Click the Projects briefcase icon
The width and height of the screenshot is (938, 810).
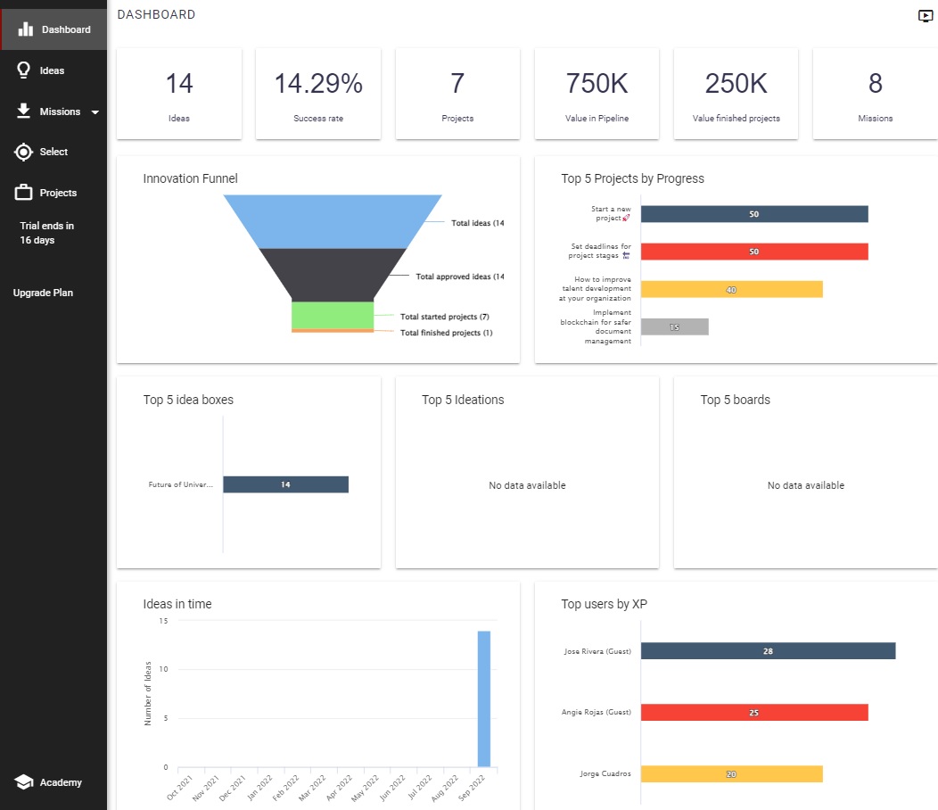24,193
